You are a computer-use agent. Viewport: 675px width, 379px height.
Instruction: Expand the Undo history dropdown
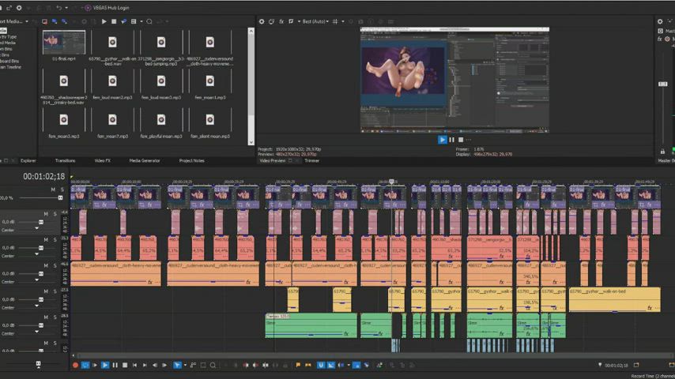(x=66, y=8)
